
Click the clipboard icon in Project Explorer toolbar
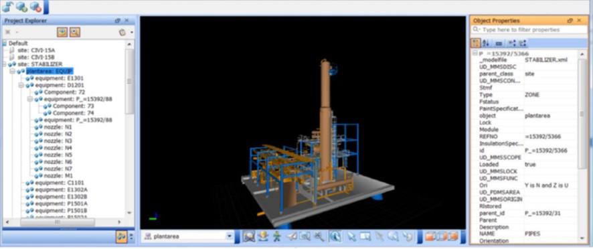(x=122, y=32)
